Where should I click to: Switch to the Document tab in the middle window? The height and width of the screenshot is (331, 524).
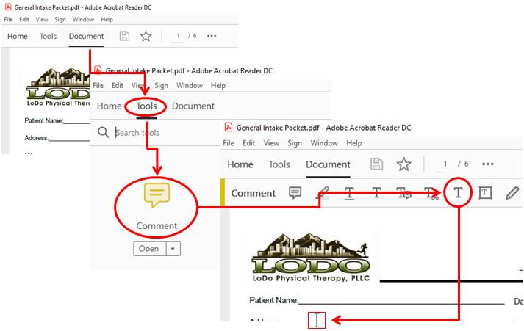tap(193, 106)
